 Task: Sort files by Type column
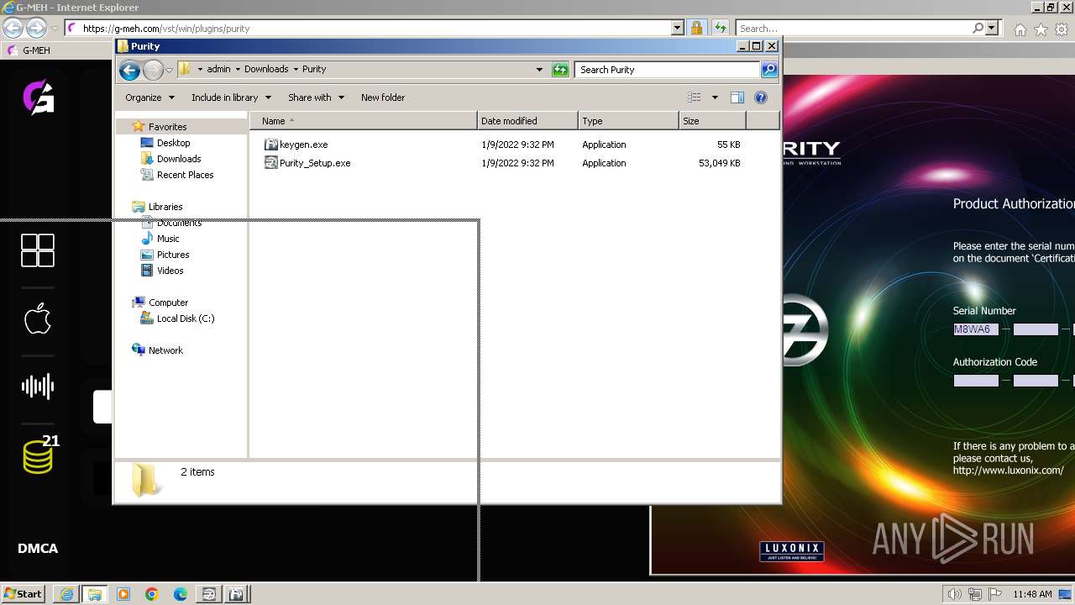point(628,121)
